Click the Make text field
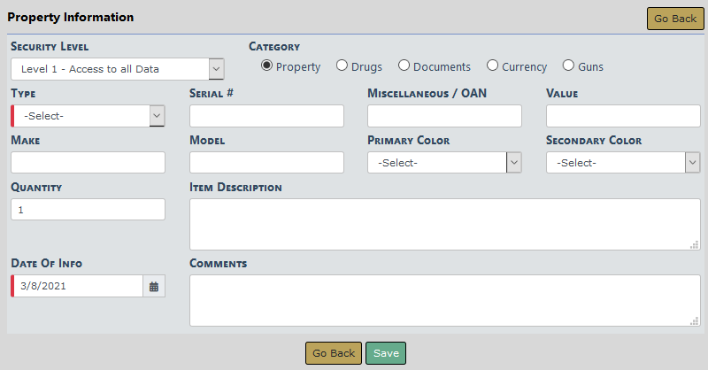 click(88, 163)
